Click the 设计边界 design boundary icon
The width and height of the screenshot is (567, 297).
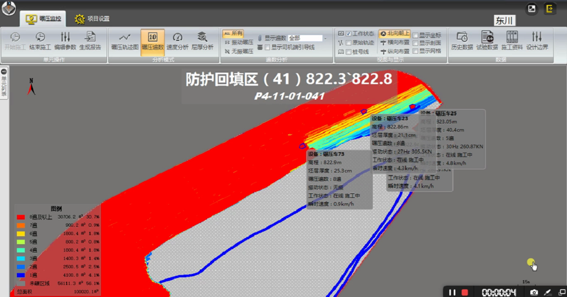point(537,41)
